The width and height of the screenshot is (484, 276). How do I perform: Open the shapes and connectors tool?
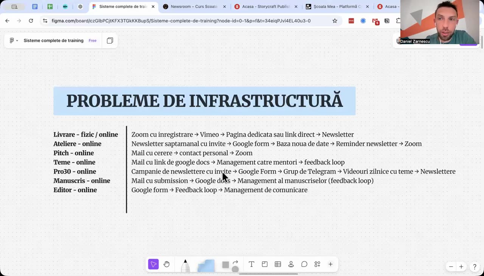coord(230,265)
